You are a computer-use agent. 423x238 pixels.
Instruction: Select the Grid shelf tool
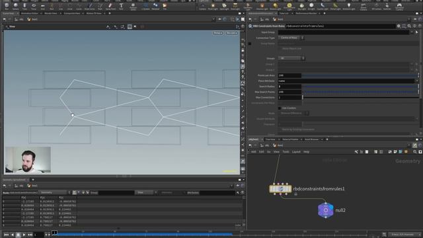tap(42, 6)
